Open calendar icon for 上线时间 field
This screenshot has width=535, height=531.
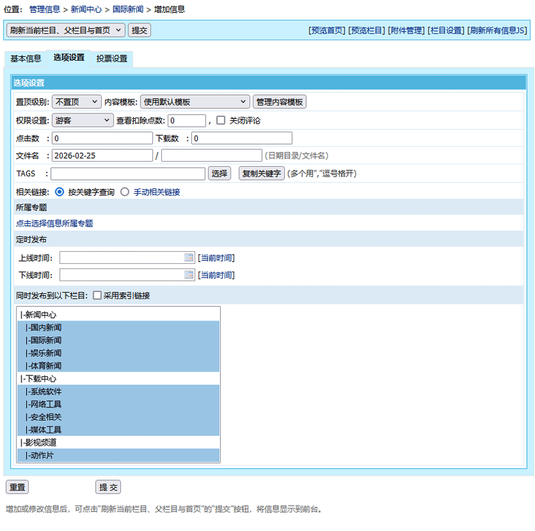click(189, 258)
